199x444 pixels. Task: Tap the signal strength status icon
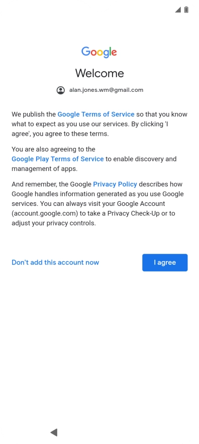click(178, 10)
